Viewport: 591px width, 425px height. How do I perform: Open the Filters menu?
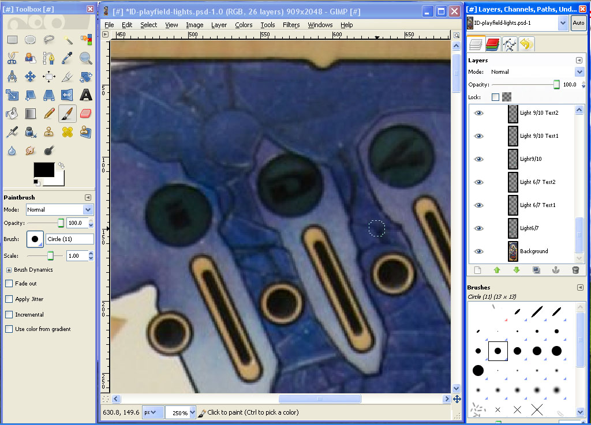point(291,25)
